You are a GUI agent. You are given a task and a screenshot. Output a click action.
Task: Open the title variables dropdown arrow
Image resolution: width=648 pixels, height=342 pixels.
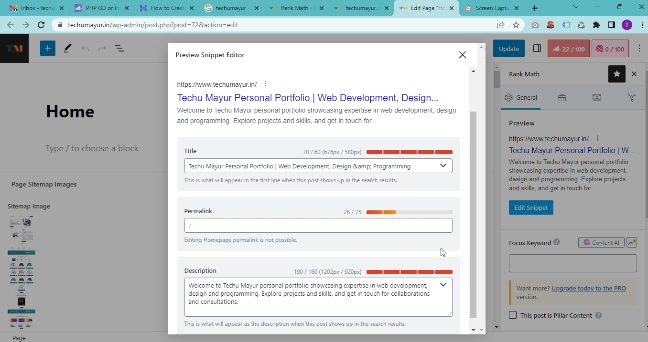click(x=443, y=166)
